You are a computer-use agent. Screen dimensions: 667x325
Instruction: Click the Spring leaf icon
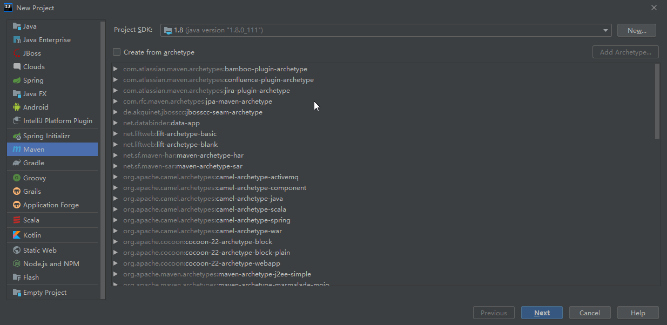pos(17,80)
